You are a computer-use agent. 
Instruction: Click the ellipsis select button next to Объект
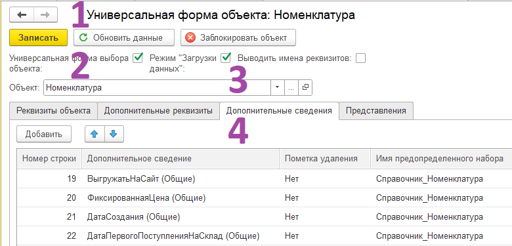click(291, 87)
